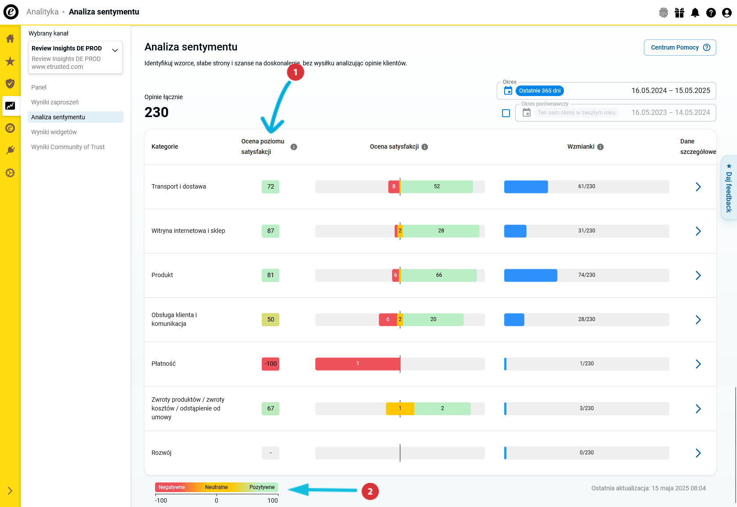
Task: Expand the Review Insights DE PROD channel dropdown
Action: [x=115, y=50]
